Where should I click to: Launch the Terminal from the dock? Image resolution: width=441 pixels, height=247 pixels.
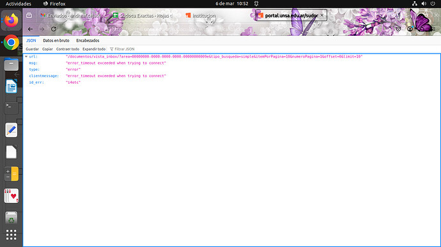tap(12, 108)
